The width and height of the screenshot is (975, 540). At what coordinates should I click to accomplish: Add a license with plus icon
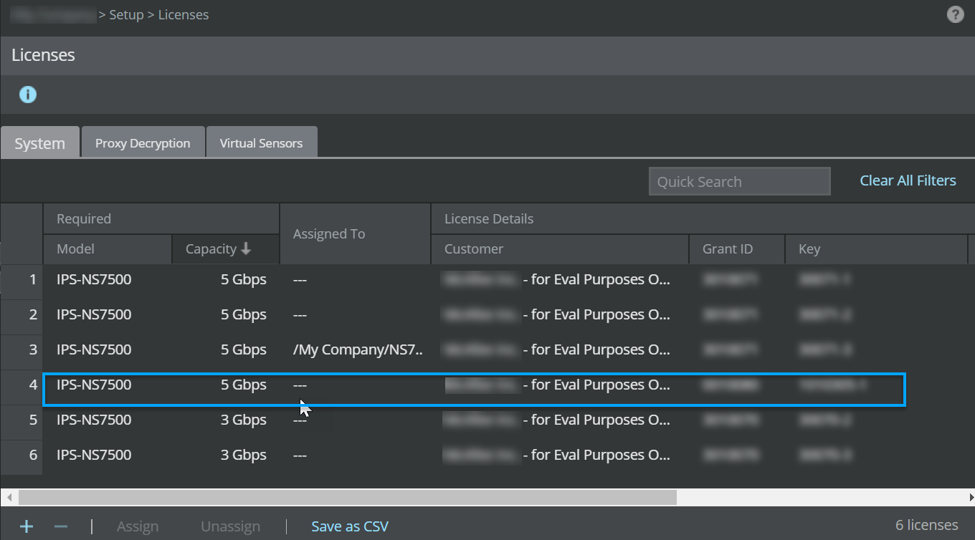click(27, 526)
